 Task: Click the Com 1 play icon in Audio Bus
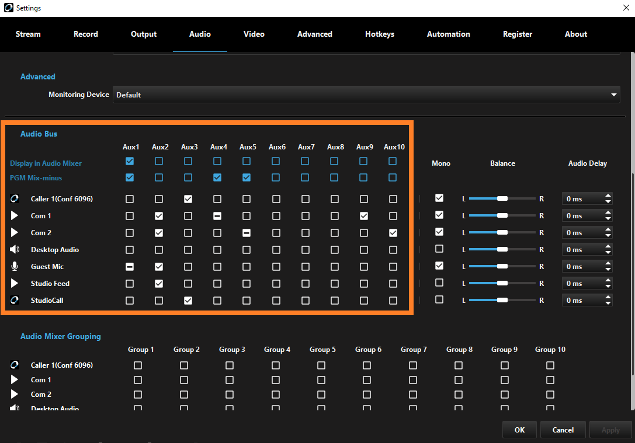pyautogui.click(x=15, y=215)
